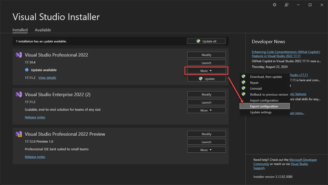Image resolution: width=328 pixels, height=185 pixels.
Task: Click the shield icon on the Update all button
Action: click(x=198, y=41)
